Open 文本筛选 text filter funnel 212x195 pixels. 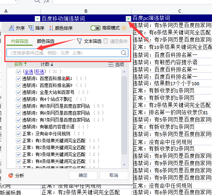click(79, 41)
